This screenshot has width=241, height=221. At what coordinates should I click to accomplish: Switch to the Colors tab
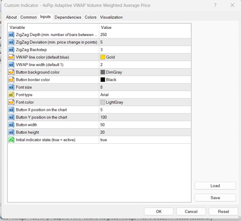tap(90, 17)
